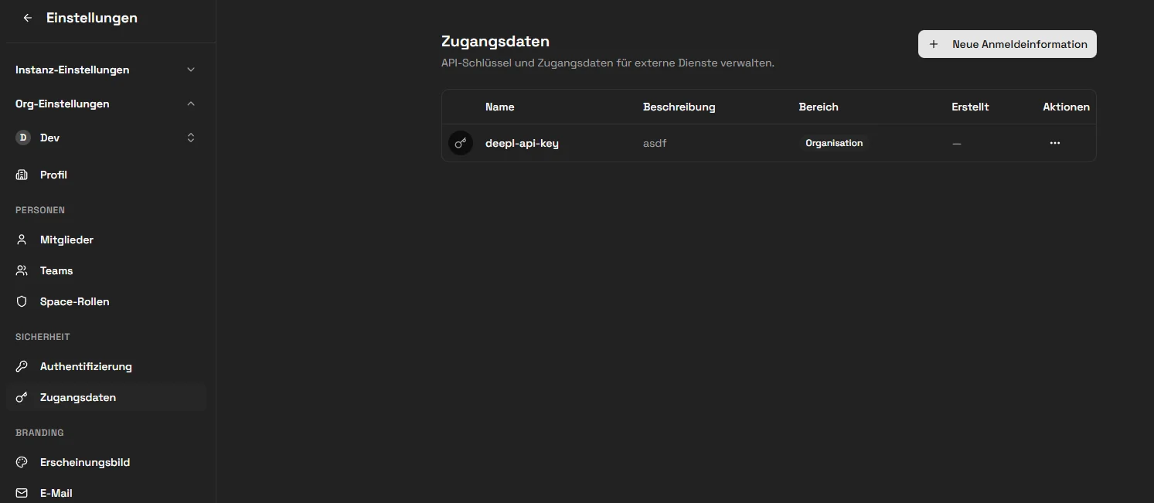Click the Name column header
The image size is (1154, 503).
click(x=499, y=107)
